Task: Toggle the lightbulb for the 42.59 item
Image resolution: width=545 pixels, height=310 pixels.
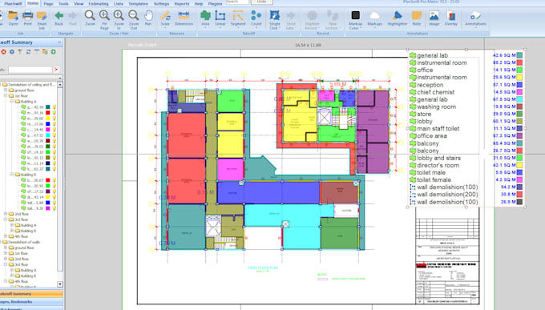Action: point(54,107)
